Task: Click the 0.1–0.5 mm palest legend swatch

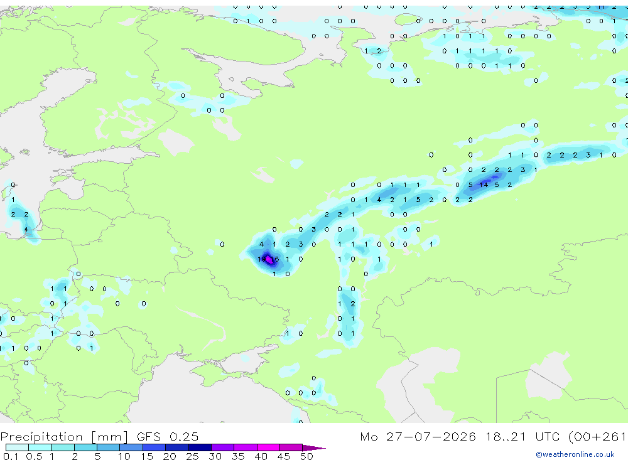Action: 17,447
